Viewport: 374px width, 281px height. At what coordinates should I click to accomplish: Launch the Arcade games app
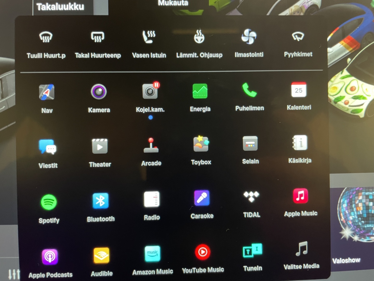pyautogui.click(x=151, y=145)
